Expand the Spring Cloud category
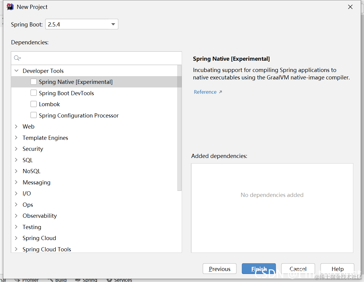 click(x=16, y=238)
